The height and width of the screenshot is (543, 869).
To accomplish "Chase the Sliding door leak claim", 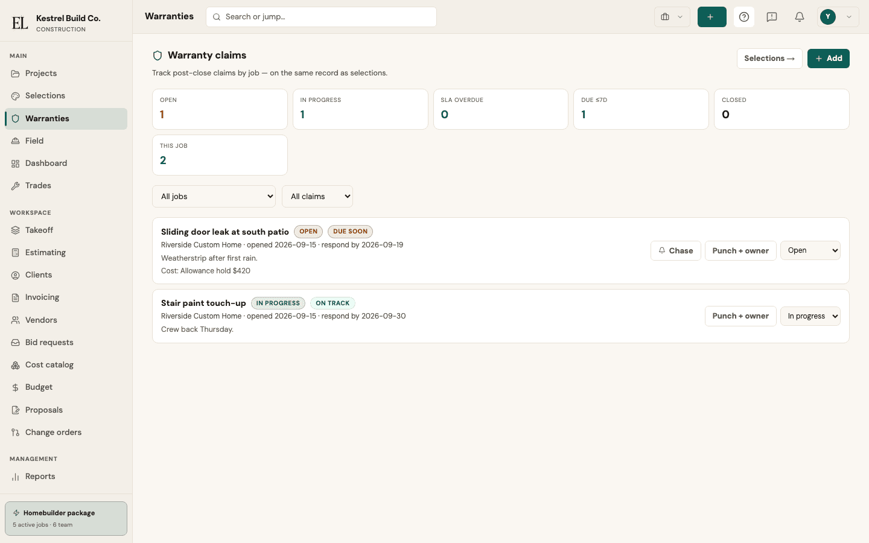I will (676, 251).
